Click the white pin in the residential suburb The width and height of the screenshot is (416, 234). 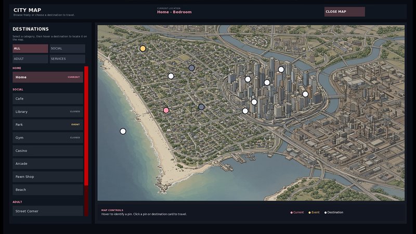(x=171, y=76)
